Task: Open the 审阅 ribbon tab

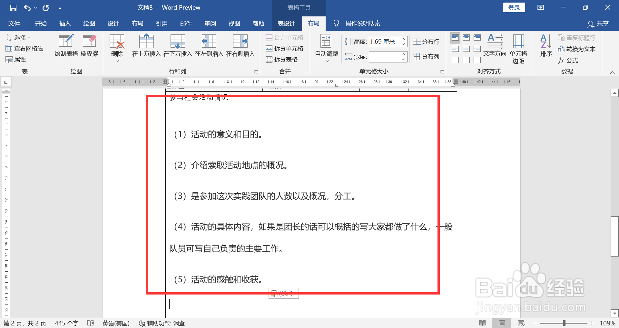Action: coord(210,23)
